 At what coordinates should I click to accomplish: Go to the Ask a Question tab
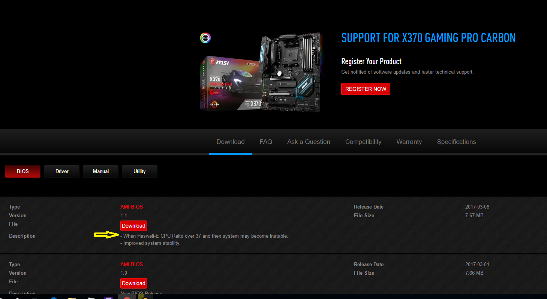click(309, 142)
